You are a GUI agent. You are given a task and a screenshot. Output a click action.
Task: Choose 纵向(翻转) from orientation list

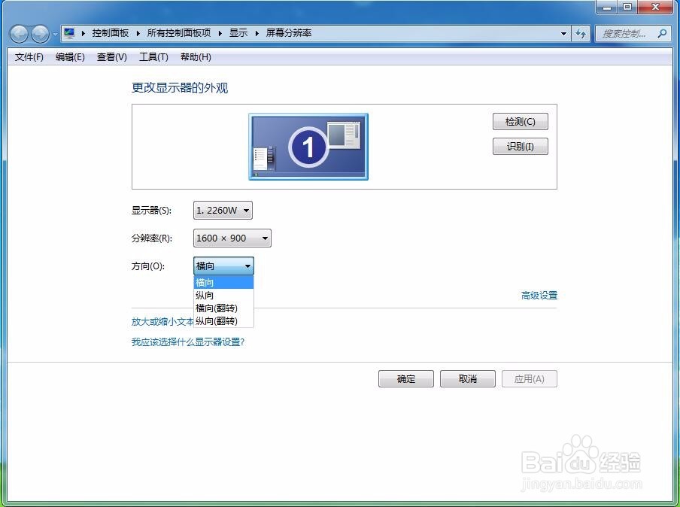pos(223,321)
